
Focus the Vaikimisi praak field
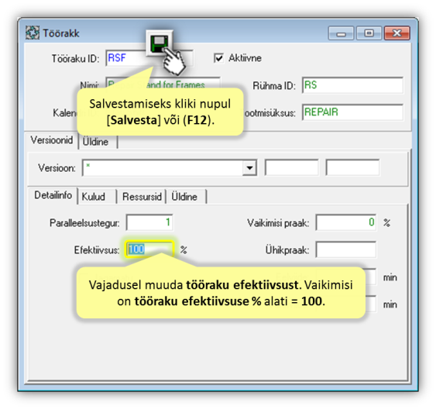pyautogui.click(x=346, y=222)
